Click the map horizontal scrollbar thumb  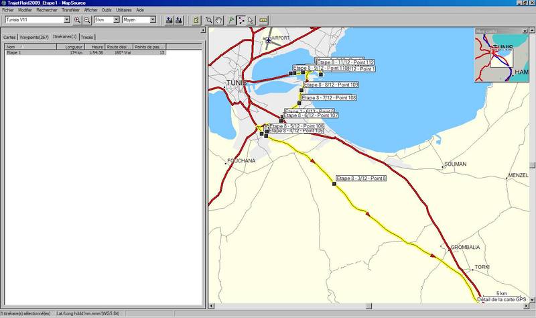pos(368,306)
